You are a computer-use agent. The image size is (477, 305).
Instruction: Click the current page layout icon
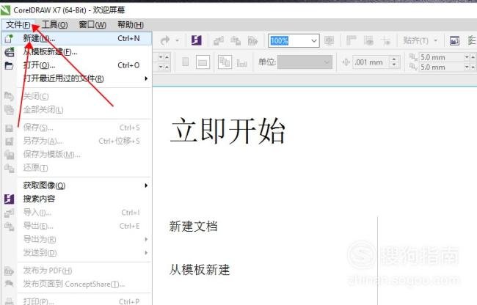coord(242,63)
